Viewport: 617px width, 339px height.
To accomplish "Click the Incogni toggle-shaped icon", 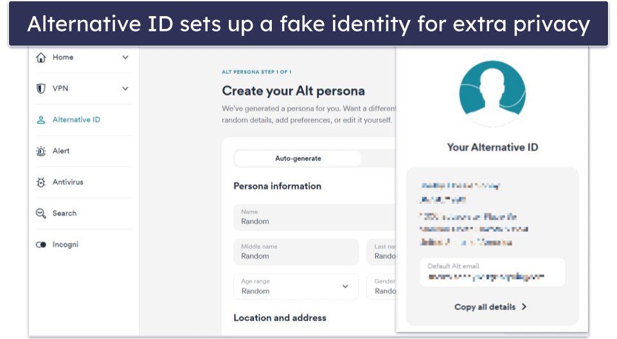I will point(41,244).
